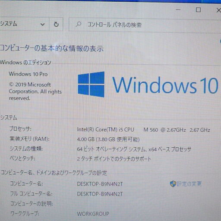Click the ワークグループ: label

[25, 213]
